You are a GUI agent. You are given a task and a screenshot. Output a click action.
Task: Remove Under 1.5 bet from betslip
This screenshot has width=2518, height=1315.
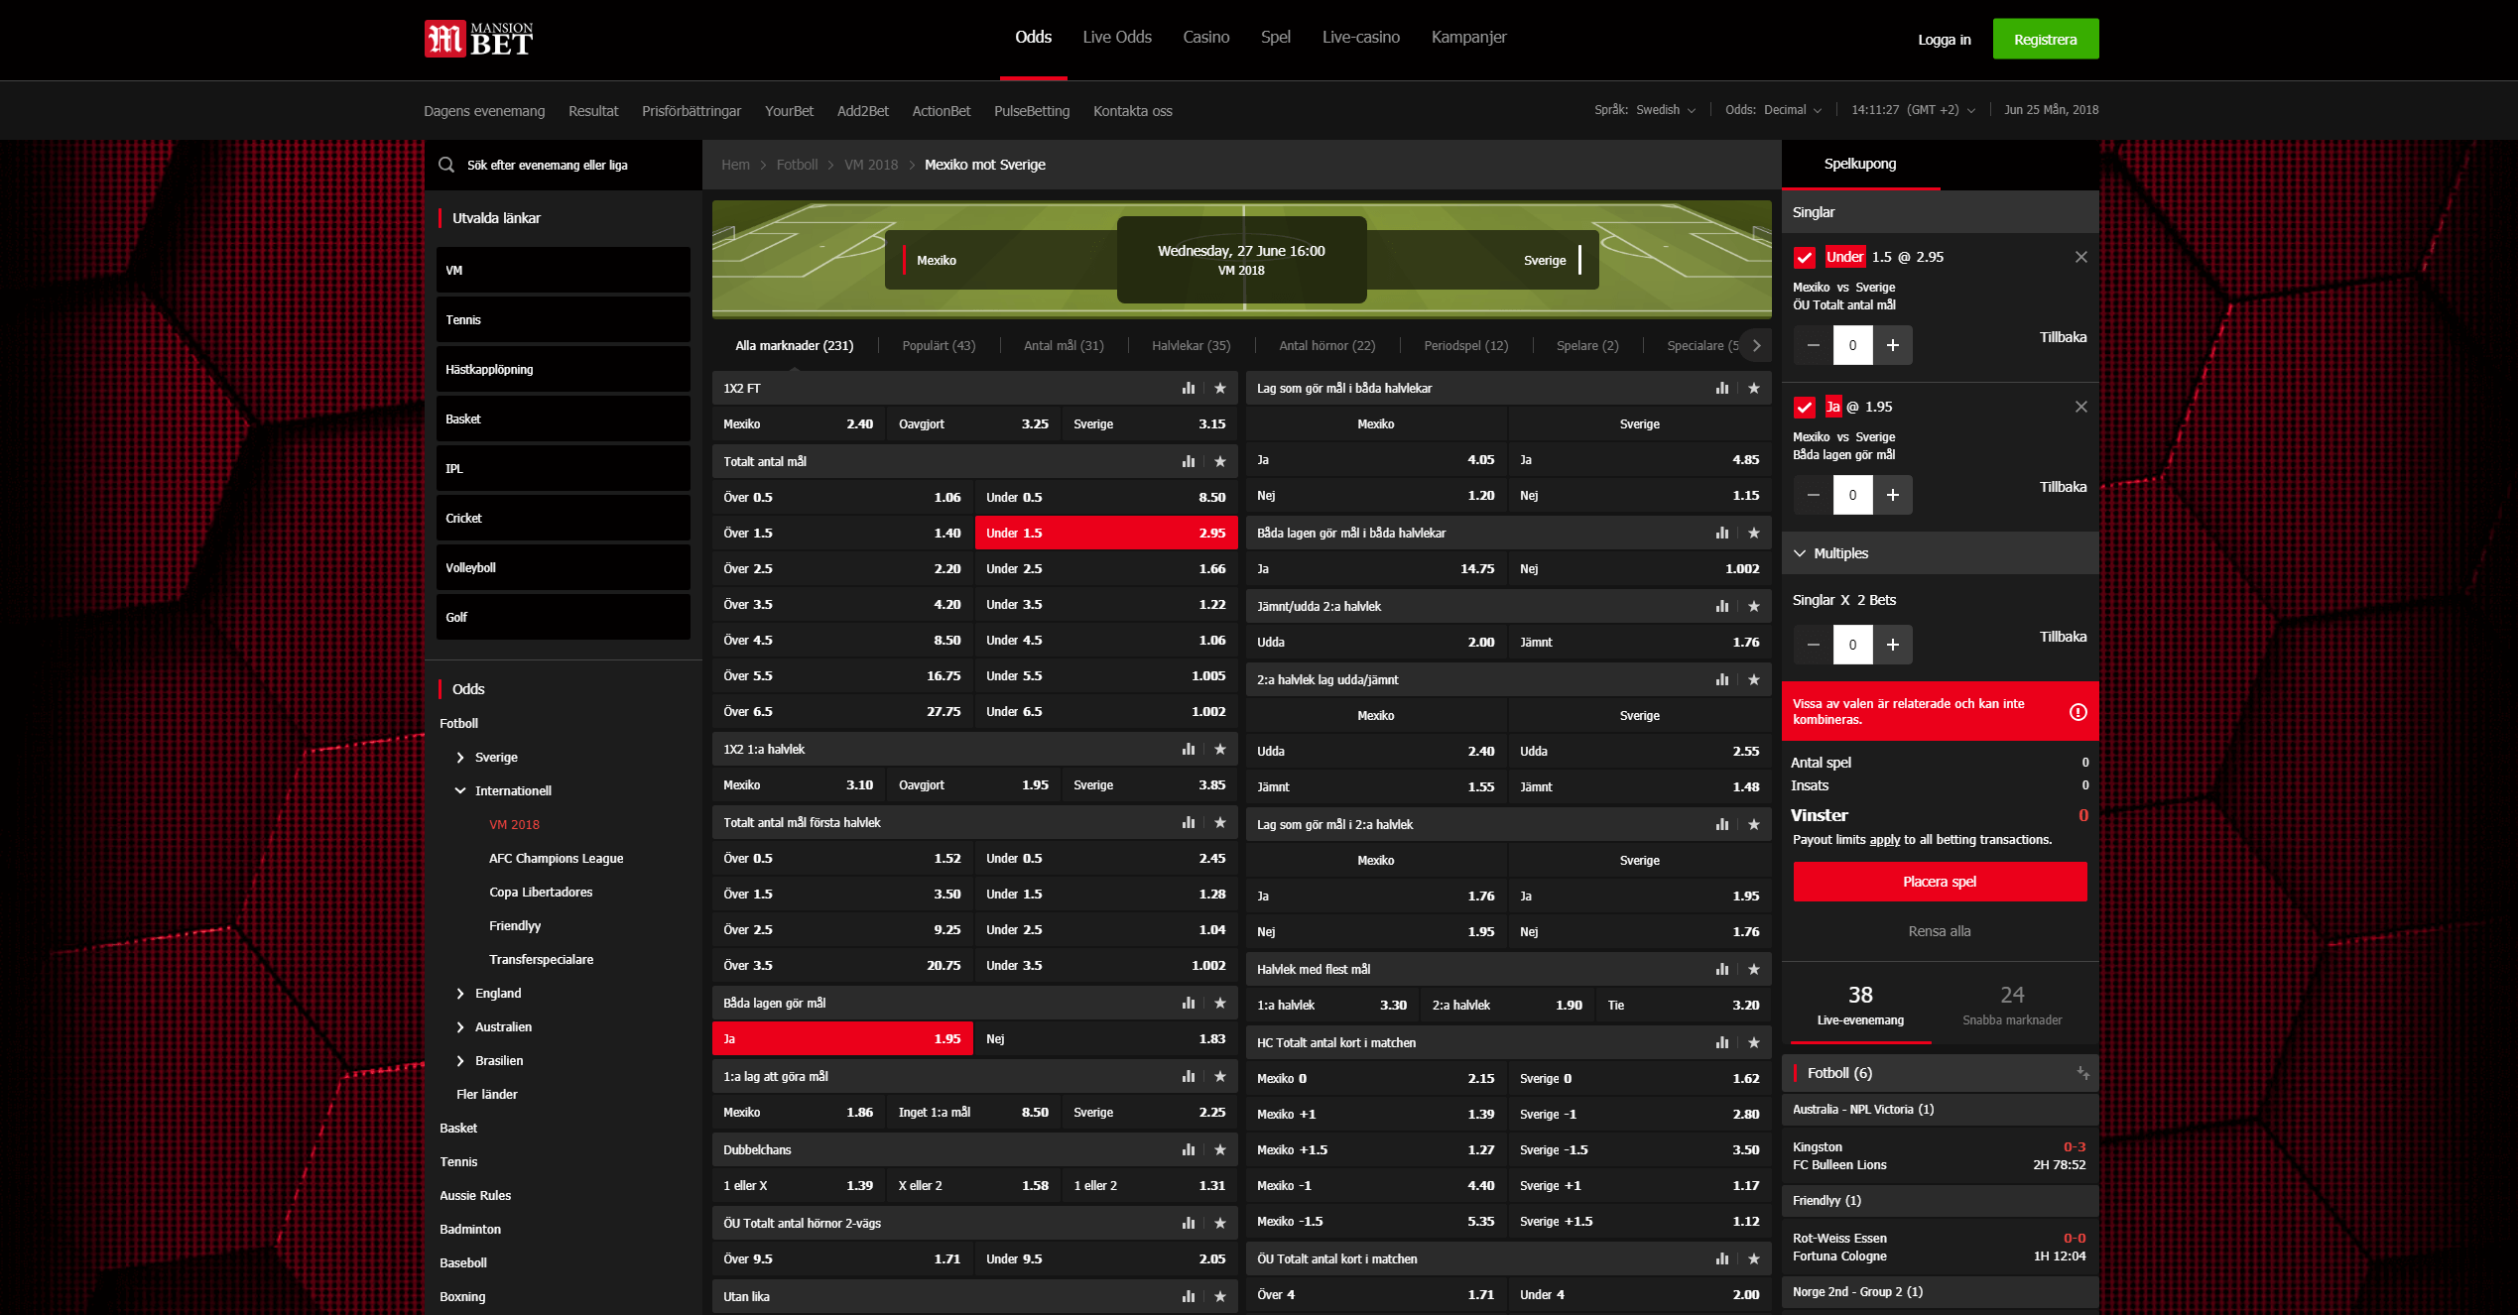(2080, 257)
